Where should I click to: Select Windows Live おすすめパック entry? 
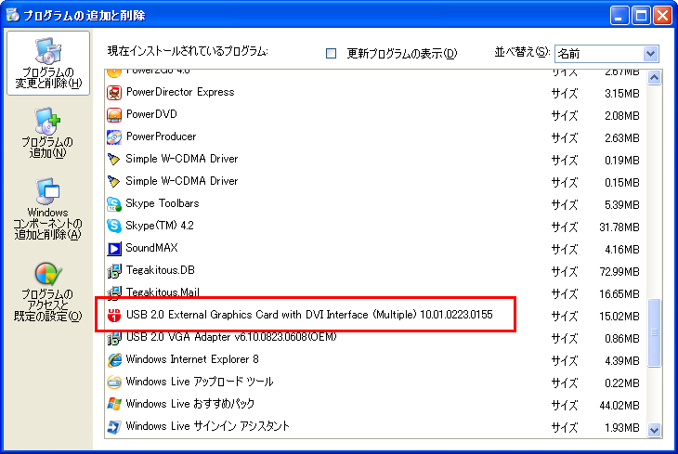(x=375, y=404)
